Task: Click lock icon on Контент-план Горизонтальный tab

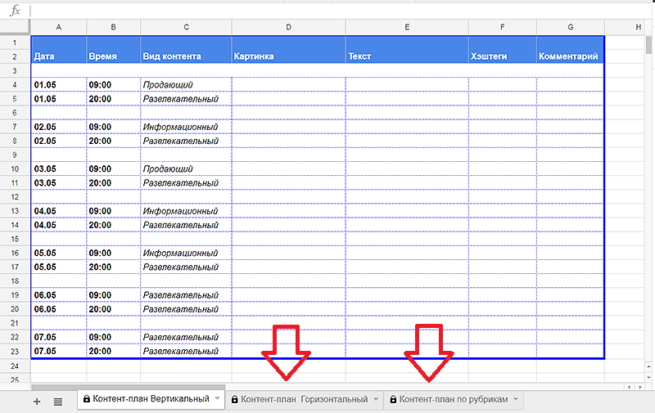Action: tap(235, 400)
